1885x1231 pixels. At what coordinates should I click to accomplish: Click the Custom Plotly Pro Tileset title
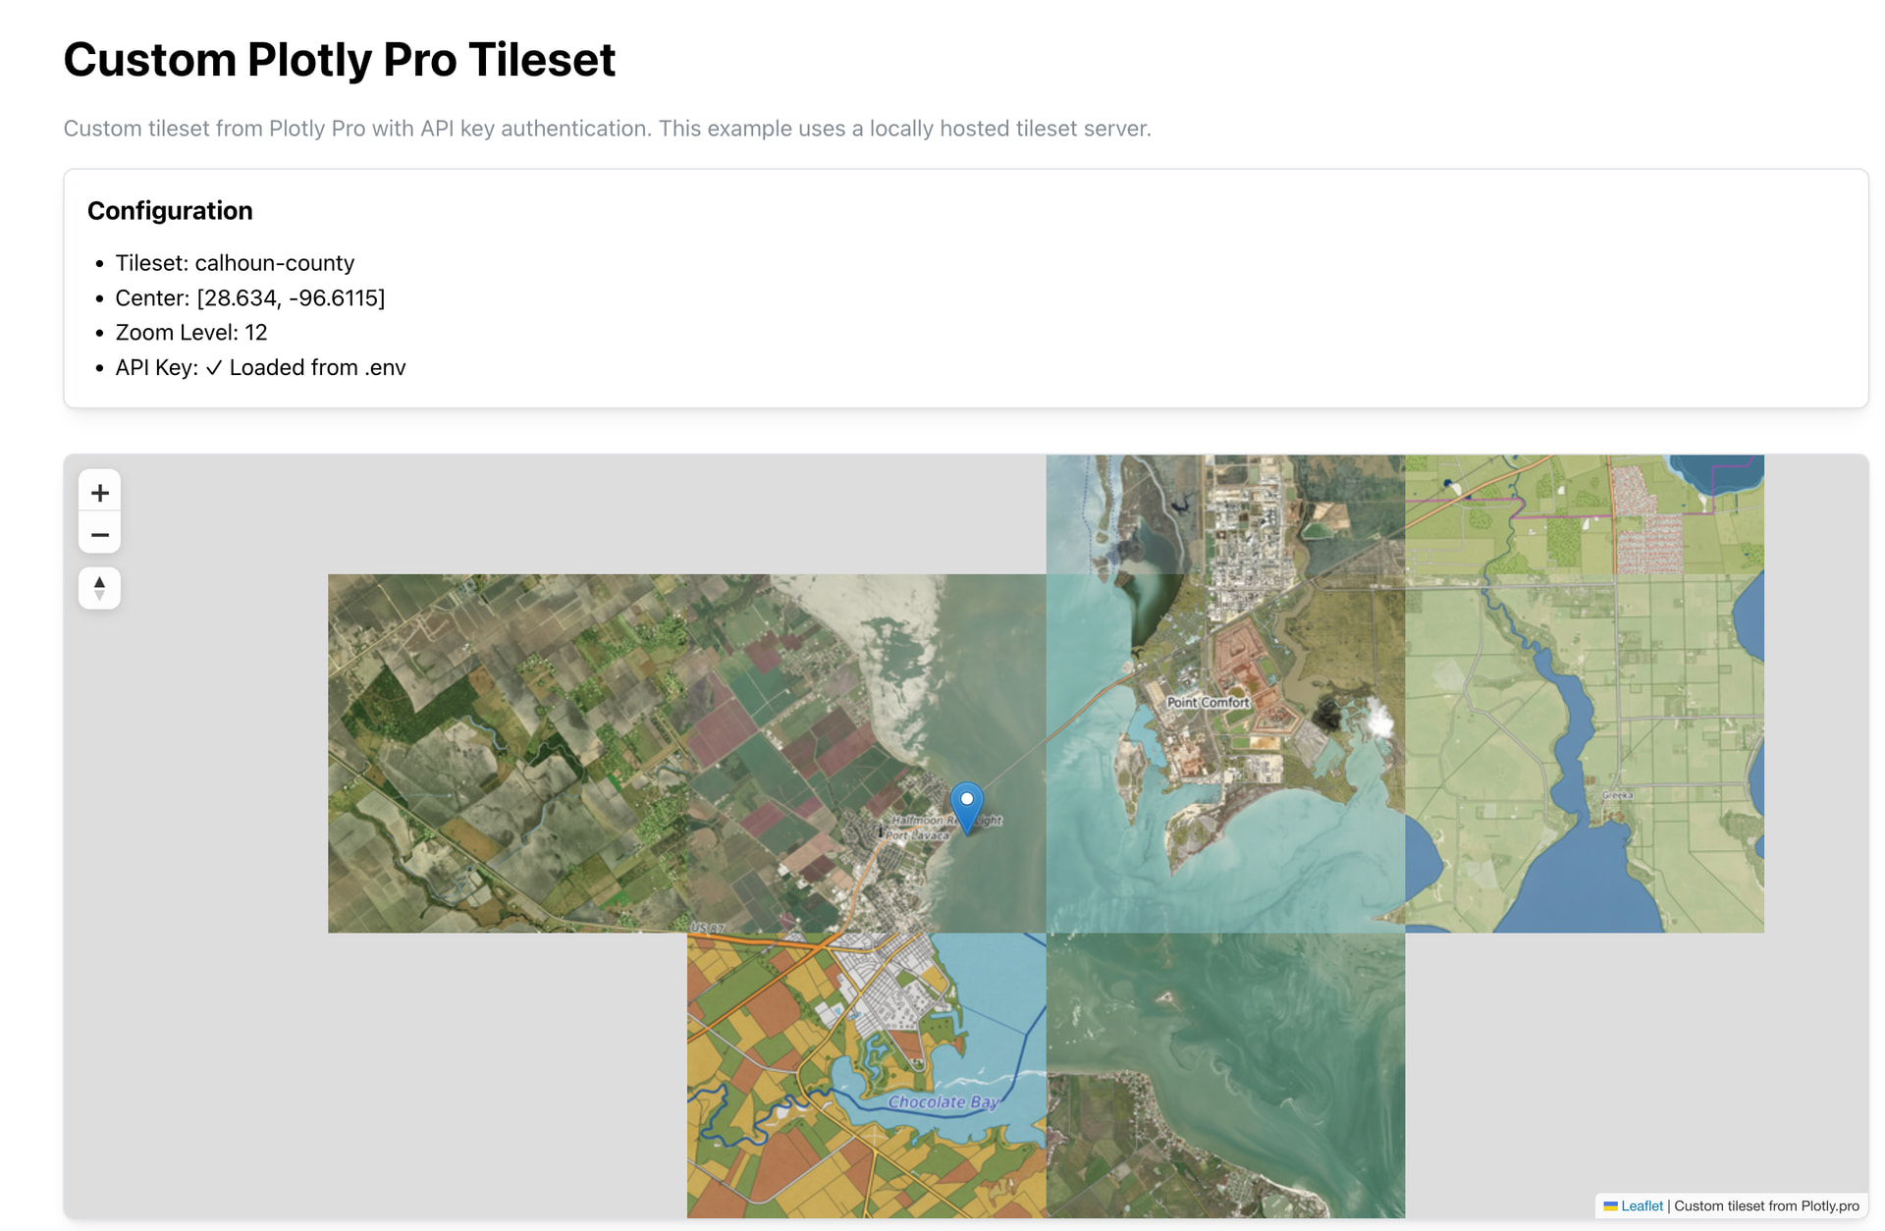coord(340,59)
